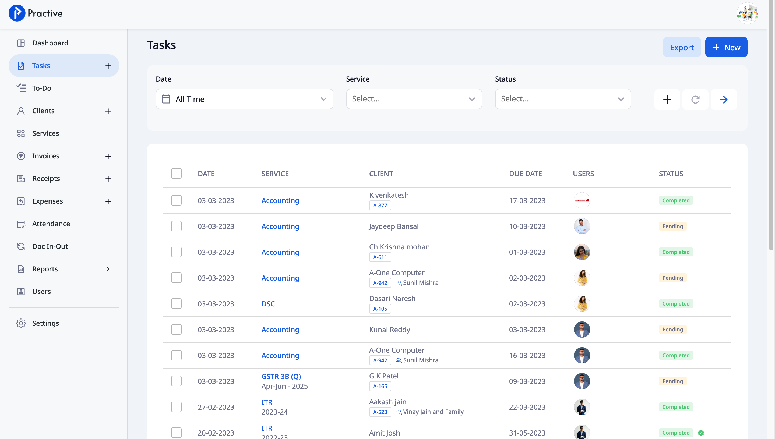Click the Export button
This screenshot has width=775, height=439.
(682, 47)
